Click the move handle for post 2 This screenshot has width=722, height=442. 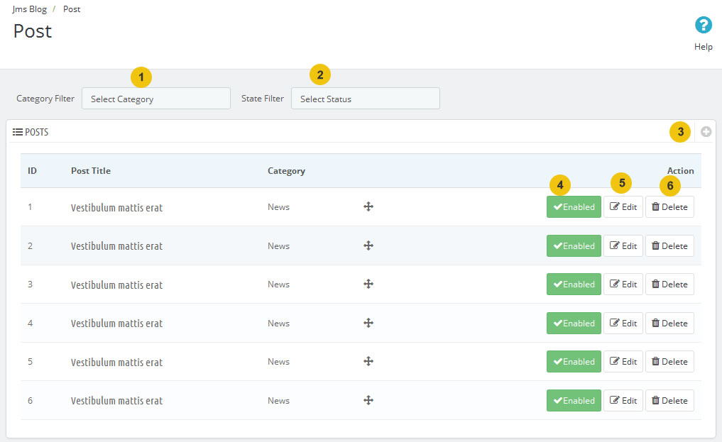(368, 245)
